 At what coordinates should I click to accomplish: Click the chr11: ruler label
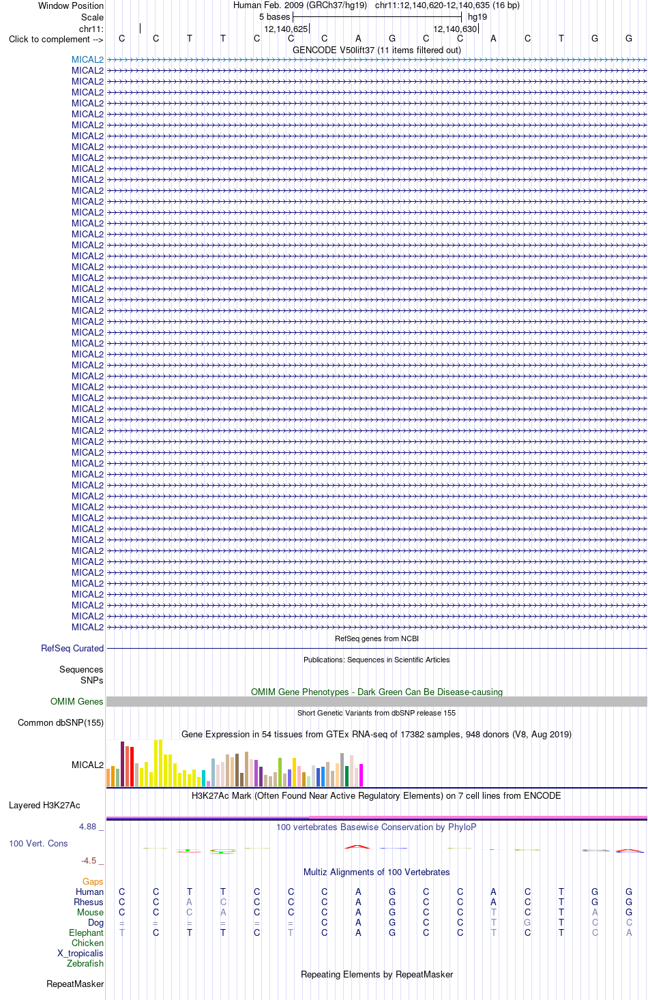(x=91, y=29)
